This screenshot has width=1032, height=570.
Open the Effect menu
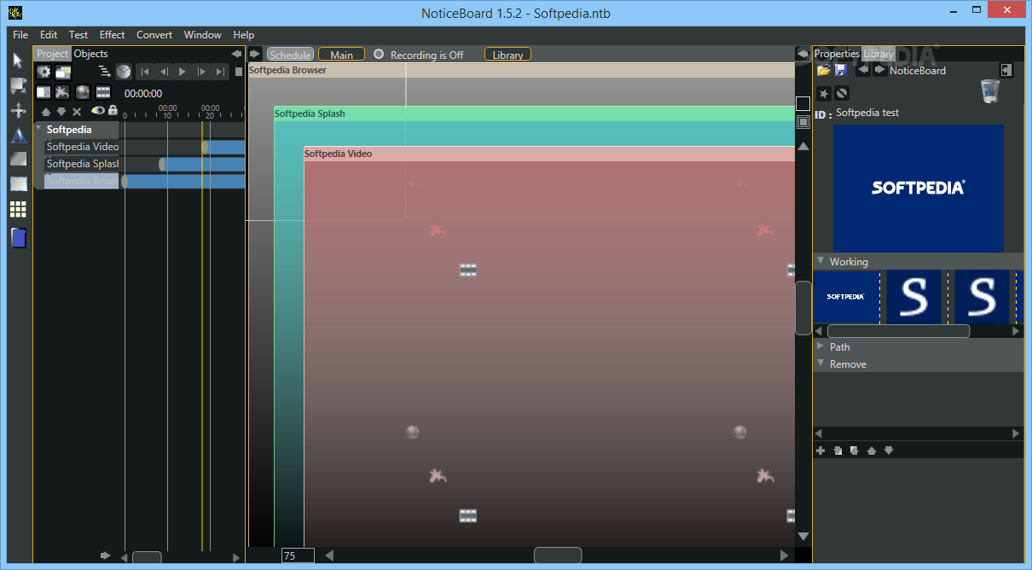(112, 35)
